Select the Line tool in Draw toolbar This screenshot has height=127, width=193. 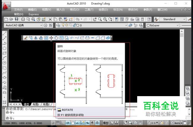coord(4,33)
